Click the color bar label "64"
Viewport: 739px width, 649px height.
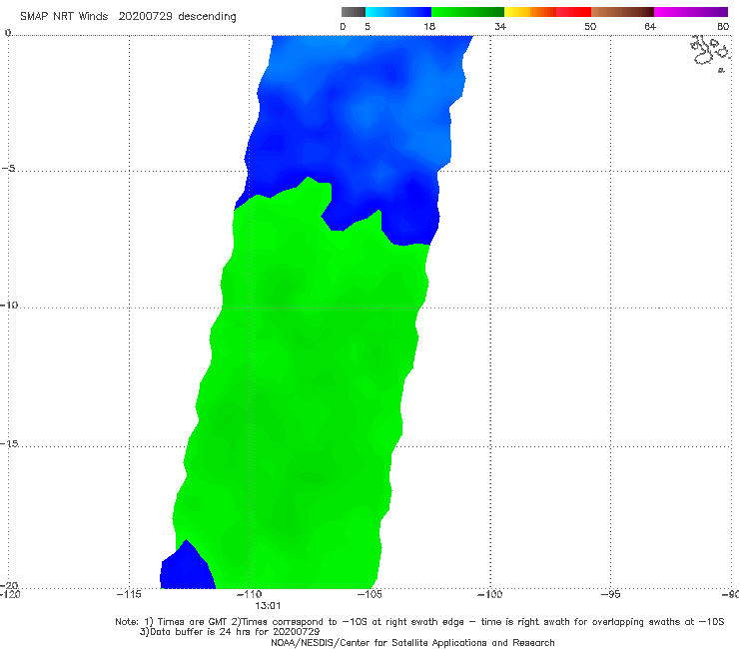click(650, 27)
